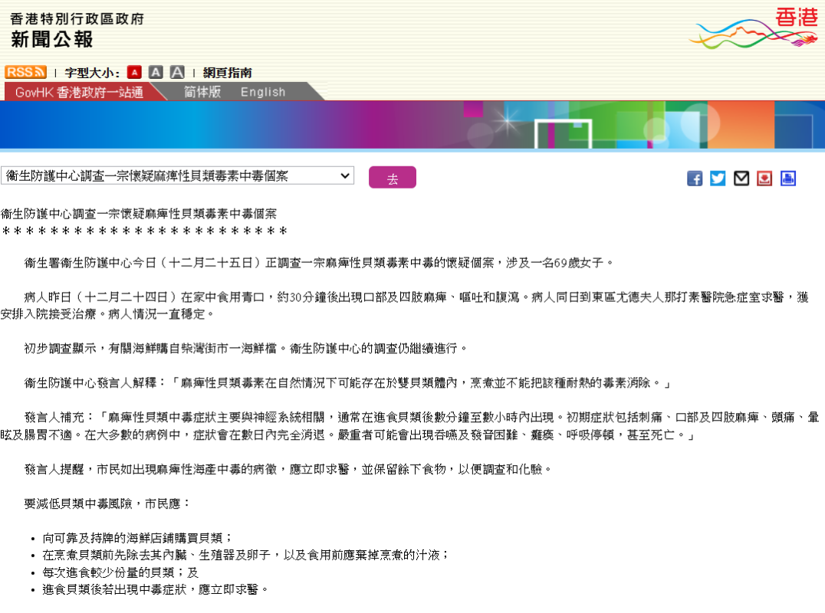The width and height of the screenshot is (825, 613).
Task: Open GovHK 香港政府一站通 tab
Action: click(x=79, y=92)
